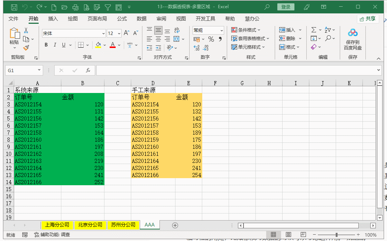Click the zoom slider handle
The height and width of the screenshot is (241, 387).
coord(336,235)
